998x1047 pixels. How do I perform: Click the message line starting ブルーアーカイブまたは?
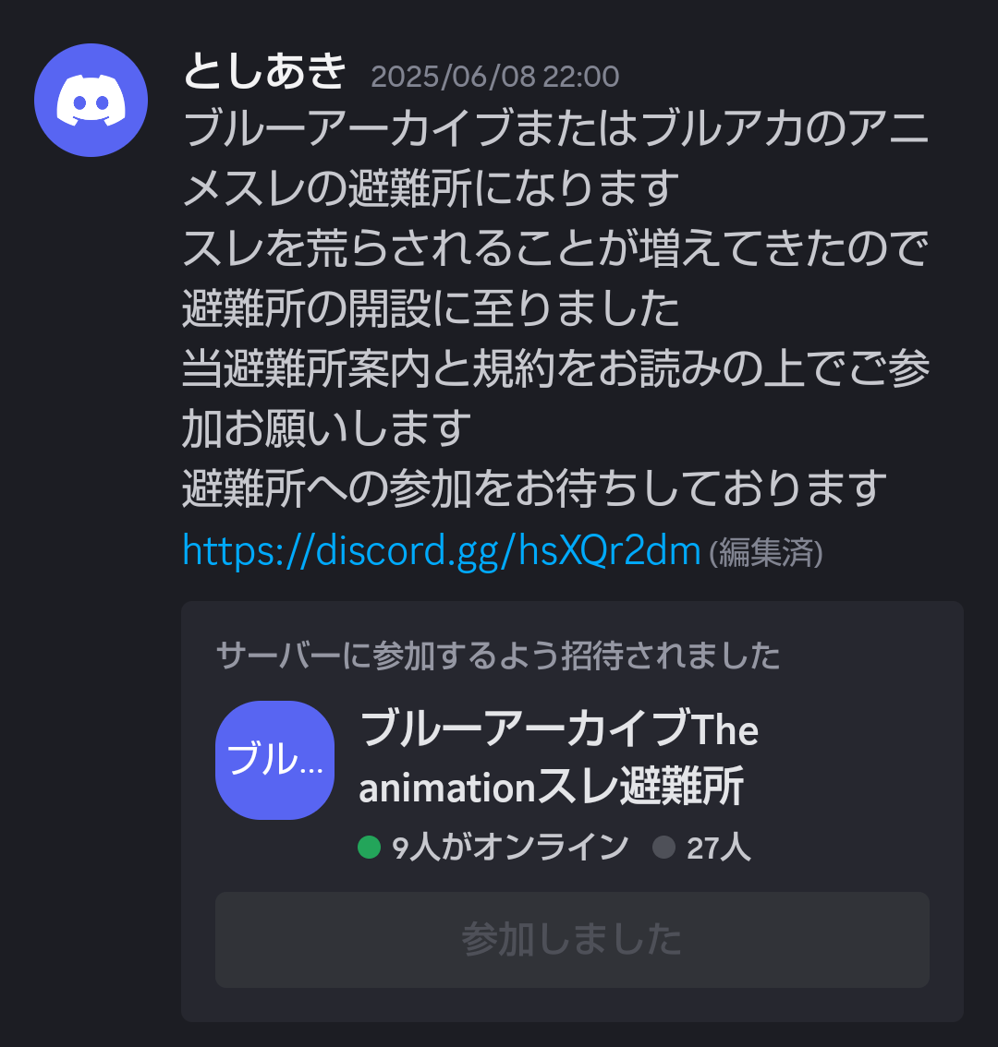pos(555,130)
